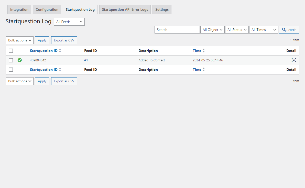Tick the checkbox for row 409894842
This screenshot has height=188, width=305.
click(x=11, y=60)
